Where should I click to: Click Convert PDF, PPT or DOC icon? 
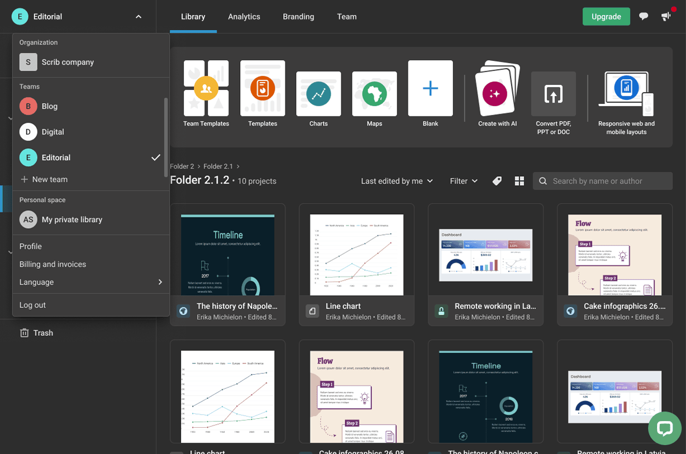(x=553, y=94)
